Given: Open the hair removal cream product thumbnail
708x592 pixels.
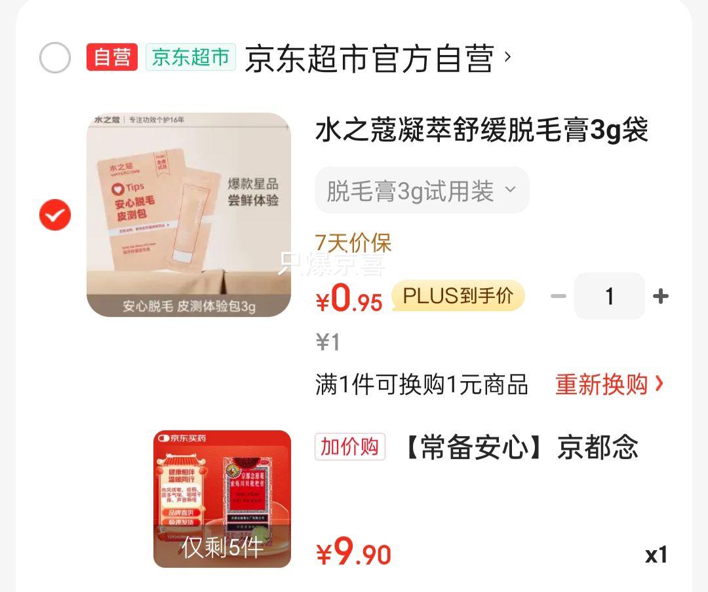Looking at the screenshot, I should (x=189, y=215).
